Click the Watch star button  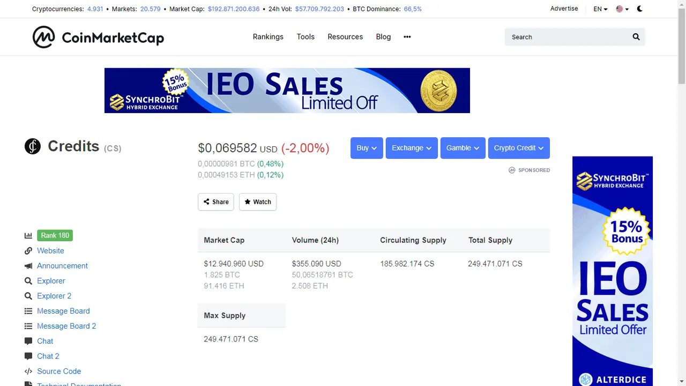[258, 202]
